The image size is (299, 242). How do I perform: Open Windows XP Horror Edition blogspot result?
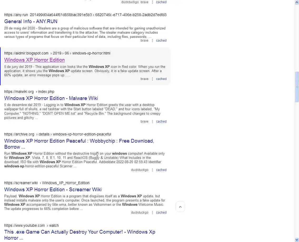(x=34, y=60)
